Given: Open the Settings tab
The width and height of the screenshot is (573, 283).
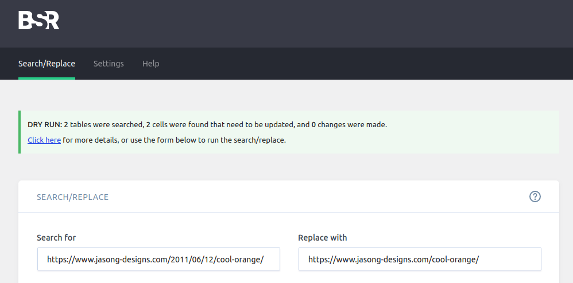Looking at the screenshot, I should point(109,64).
